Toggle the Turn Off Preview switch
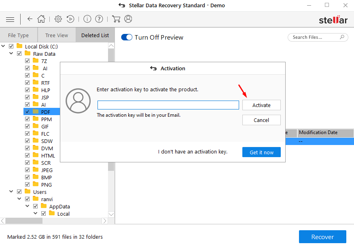This screenshot has width=354, height=248. click(127, 37)
